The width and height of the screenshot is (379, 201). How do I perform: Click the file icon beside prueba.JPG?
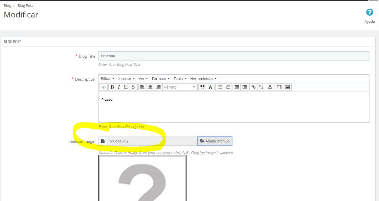103,141
